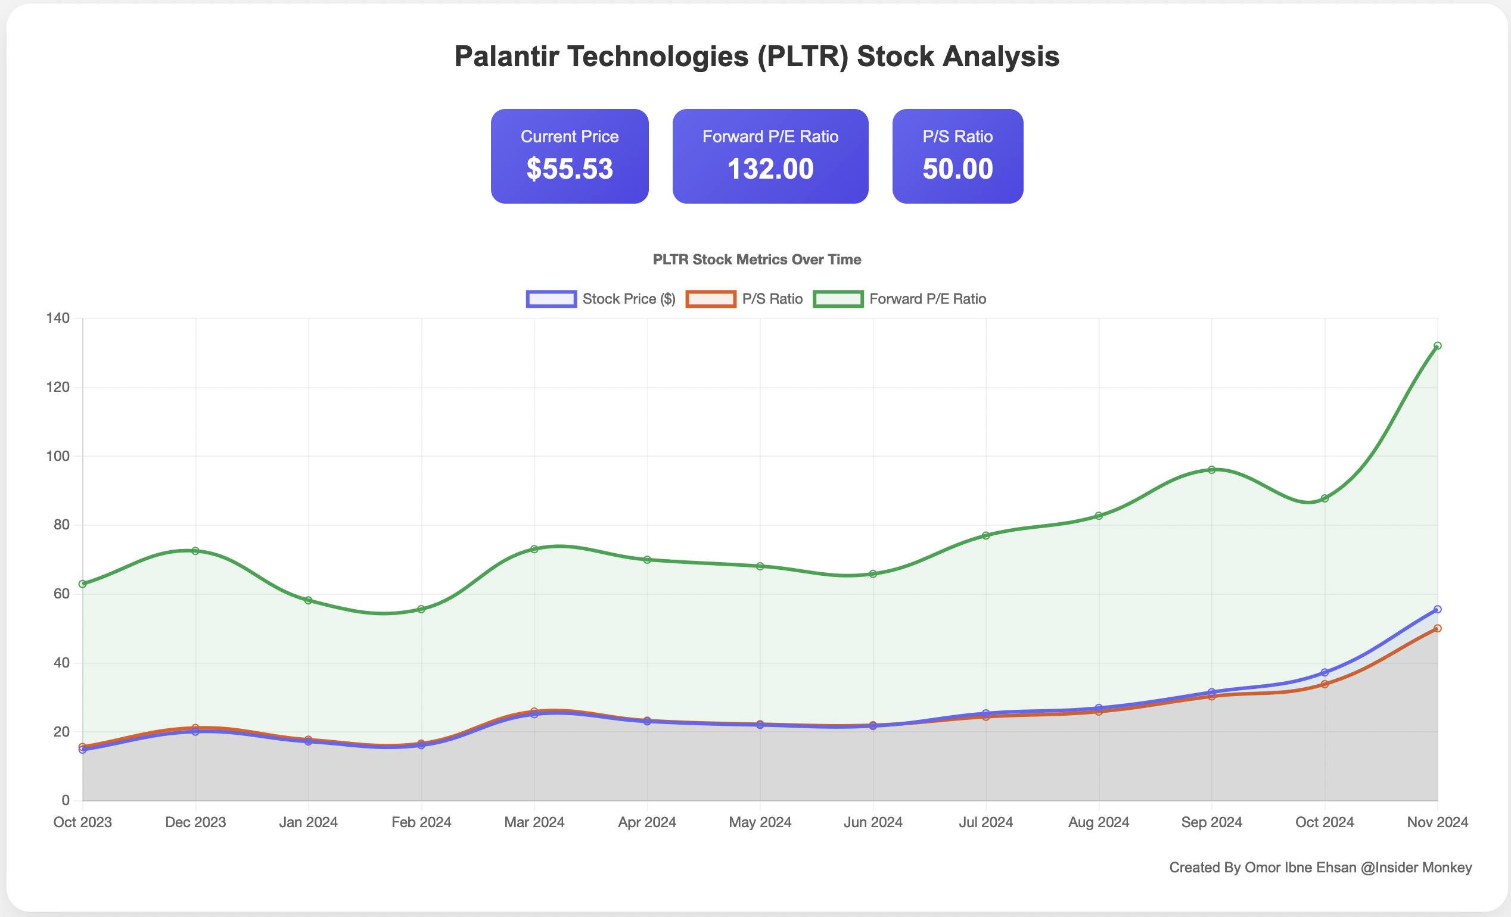This screenshot has width=1511, height=917.
Task: Click blue Stock Price point at Nov 2024
Action: tap(1437, 609)
